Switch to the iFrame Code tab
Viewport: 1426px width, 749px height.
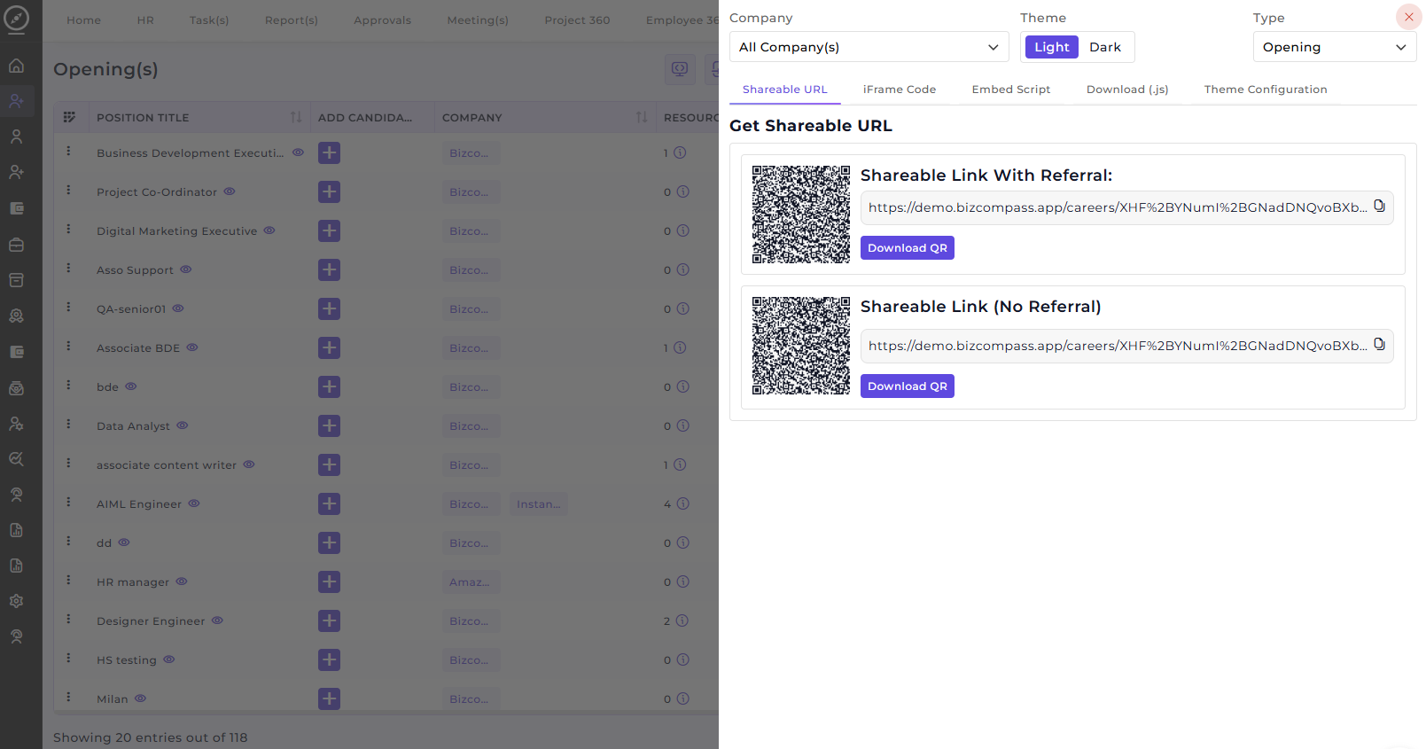900,90
